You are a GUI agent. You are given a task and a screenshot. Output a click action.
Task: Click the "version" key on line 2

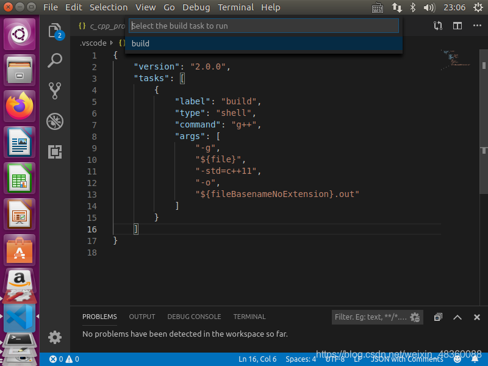157,66
